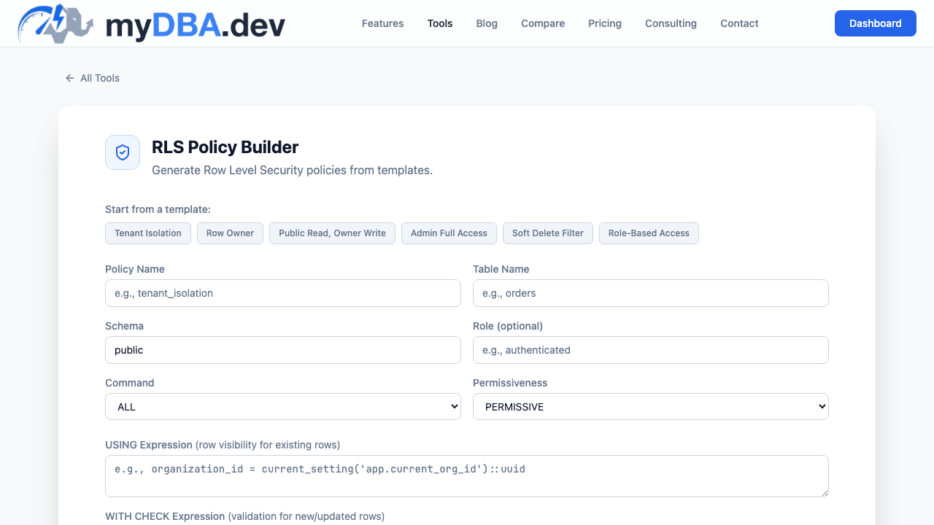Open the Features menu item

coord(382,23)
